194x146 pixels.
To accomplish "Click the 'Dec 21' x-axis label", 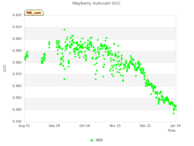I will click(x=145, y=126).
